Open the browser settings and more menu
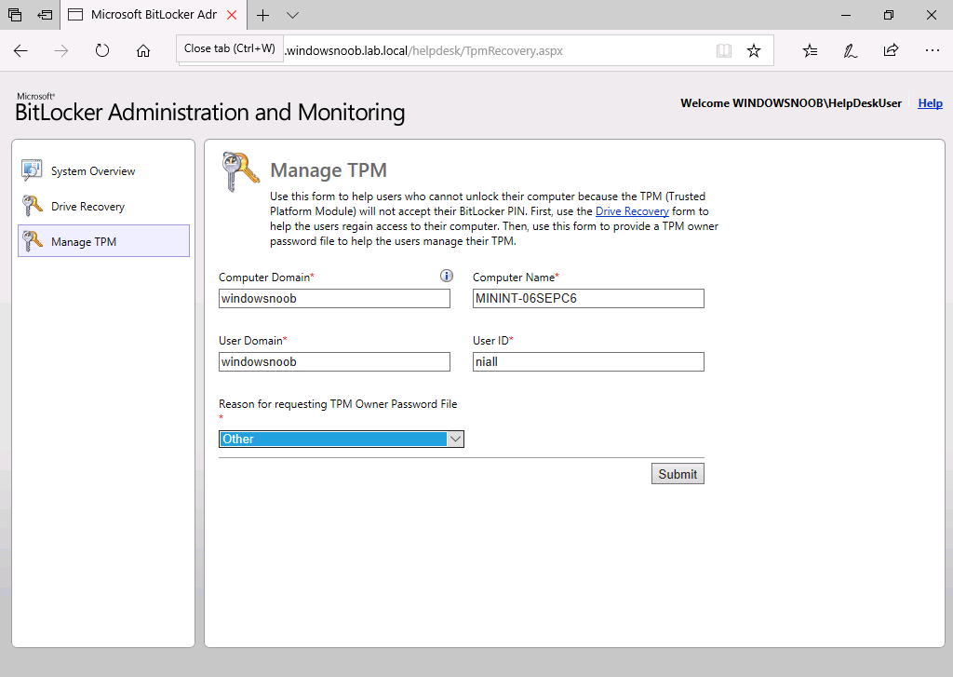This screenshot has width=953, height=677. (x=933, y=50)
